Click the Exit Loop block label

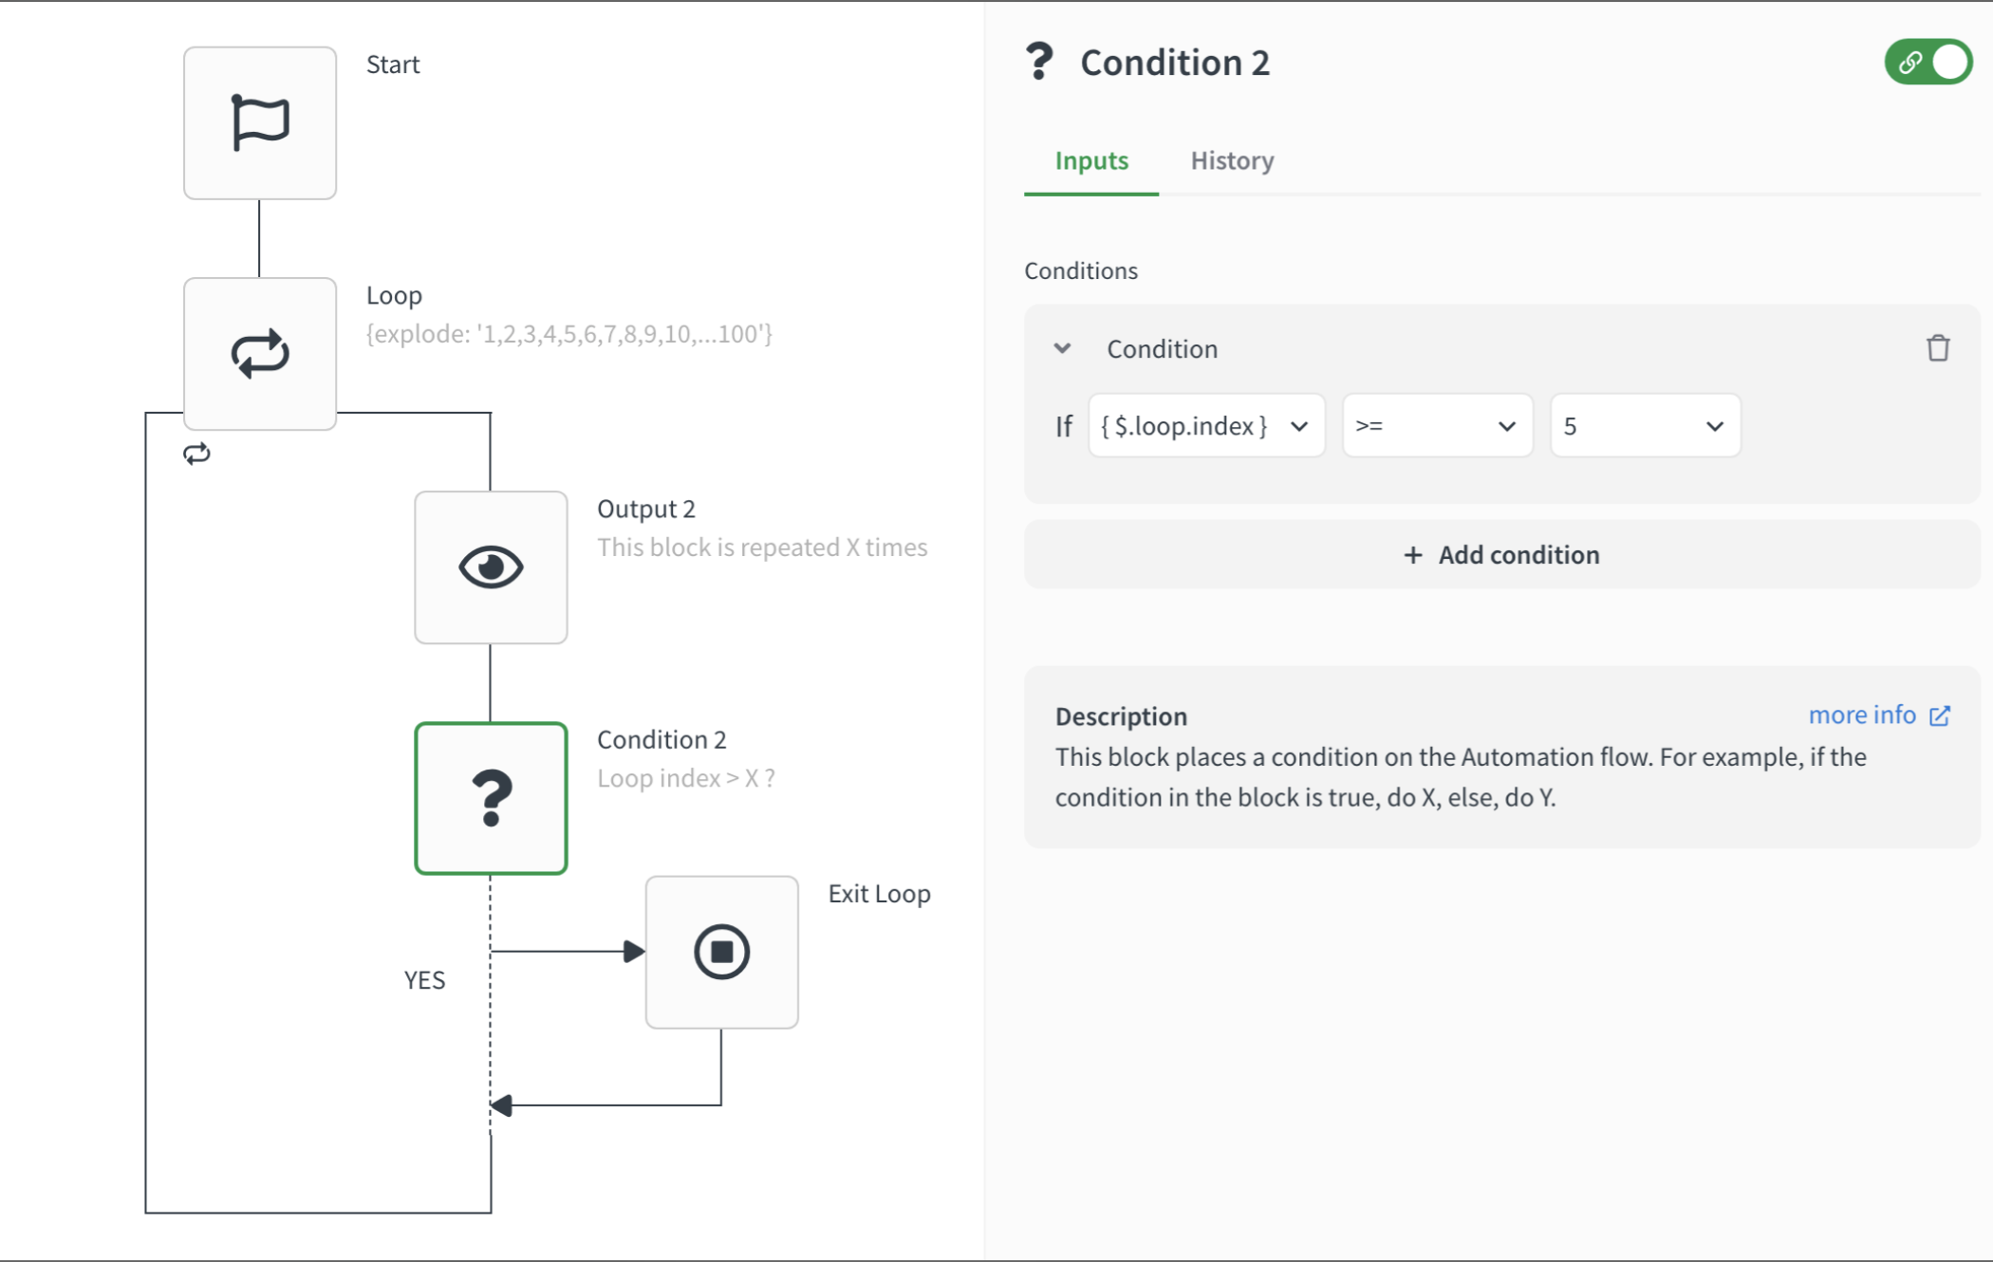(879, 894)
